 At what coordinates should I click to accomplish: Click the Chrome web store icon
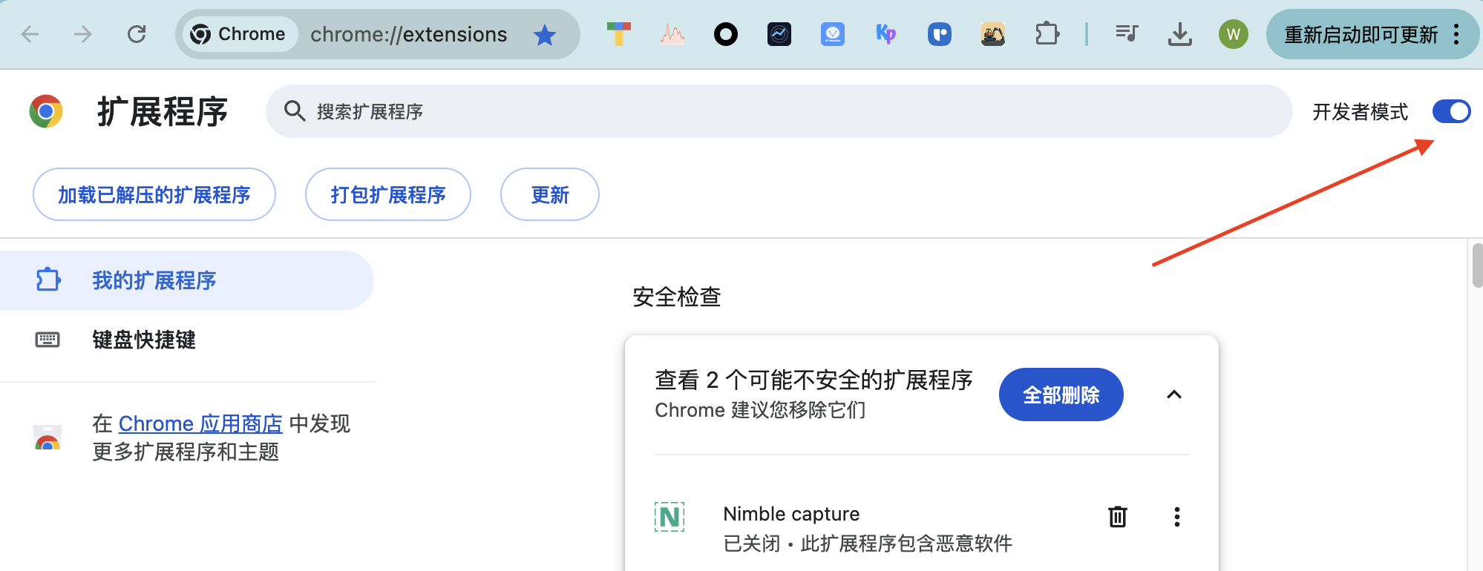coord(48,438)
